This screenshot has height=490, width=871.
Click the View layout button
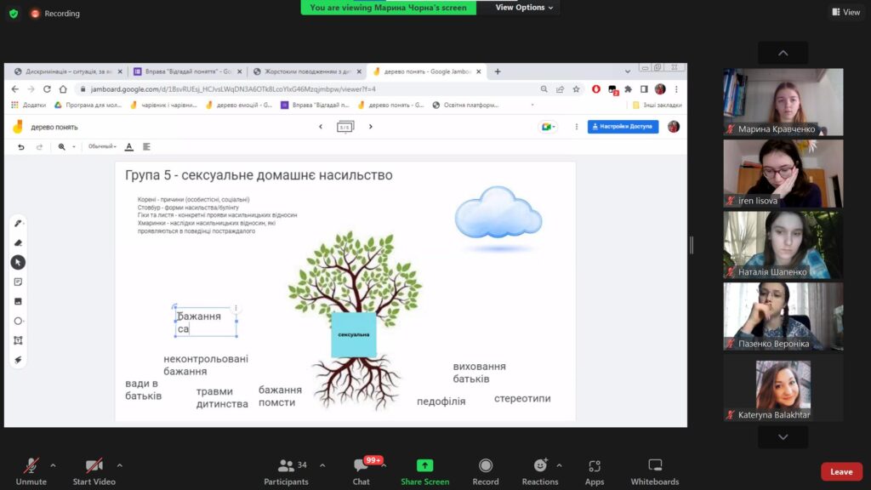click(845, 12)
